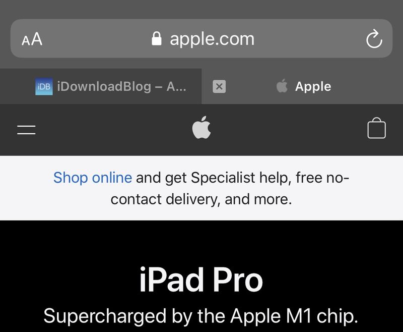Tap empty address bar space beside AA

[x=95, y=39]
